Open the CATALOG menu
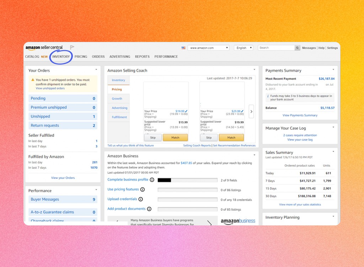This screenshot has height=267, width=364. point(32,57)
